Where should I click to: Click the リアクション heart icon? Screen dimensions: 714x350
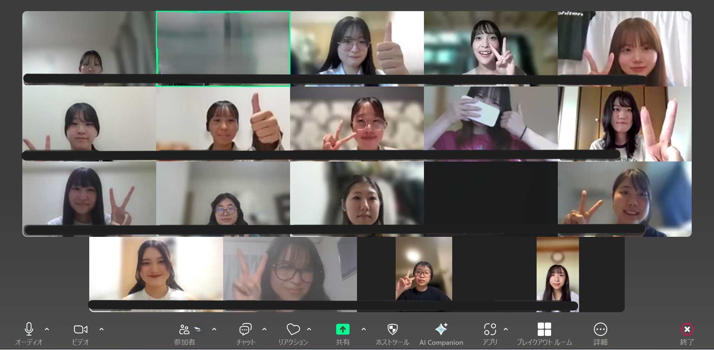pyautogui.click(x=293, y=329)
